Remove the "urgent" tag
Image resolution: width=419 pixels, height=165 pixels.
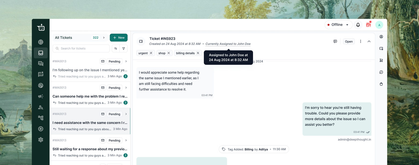[x=151, y=53]
